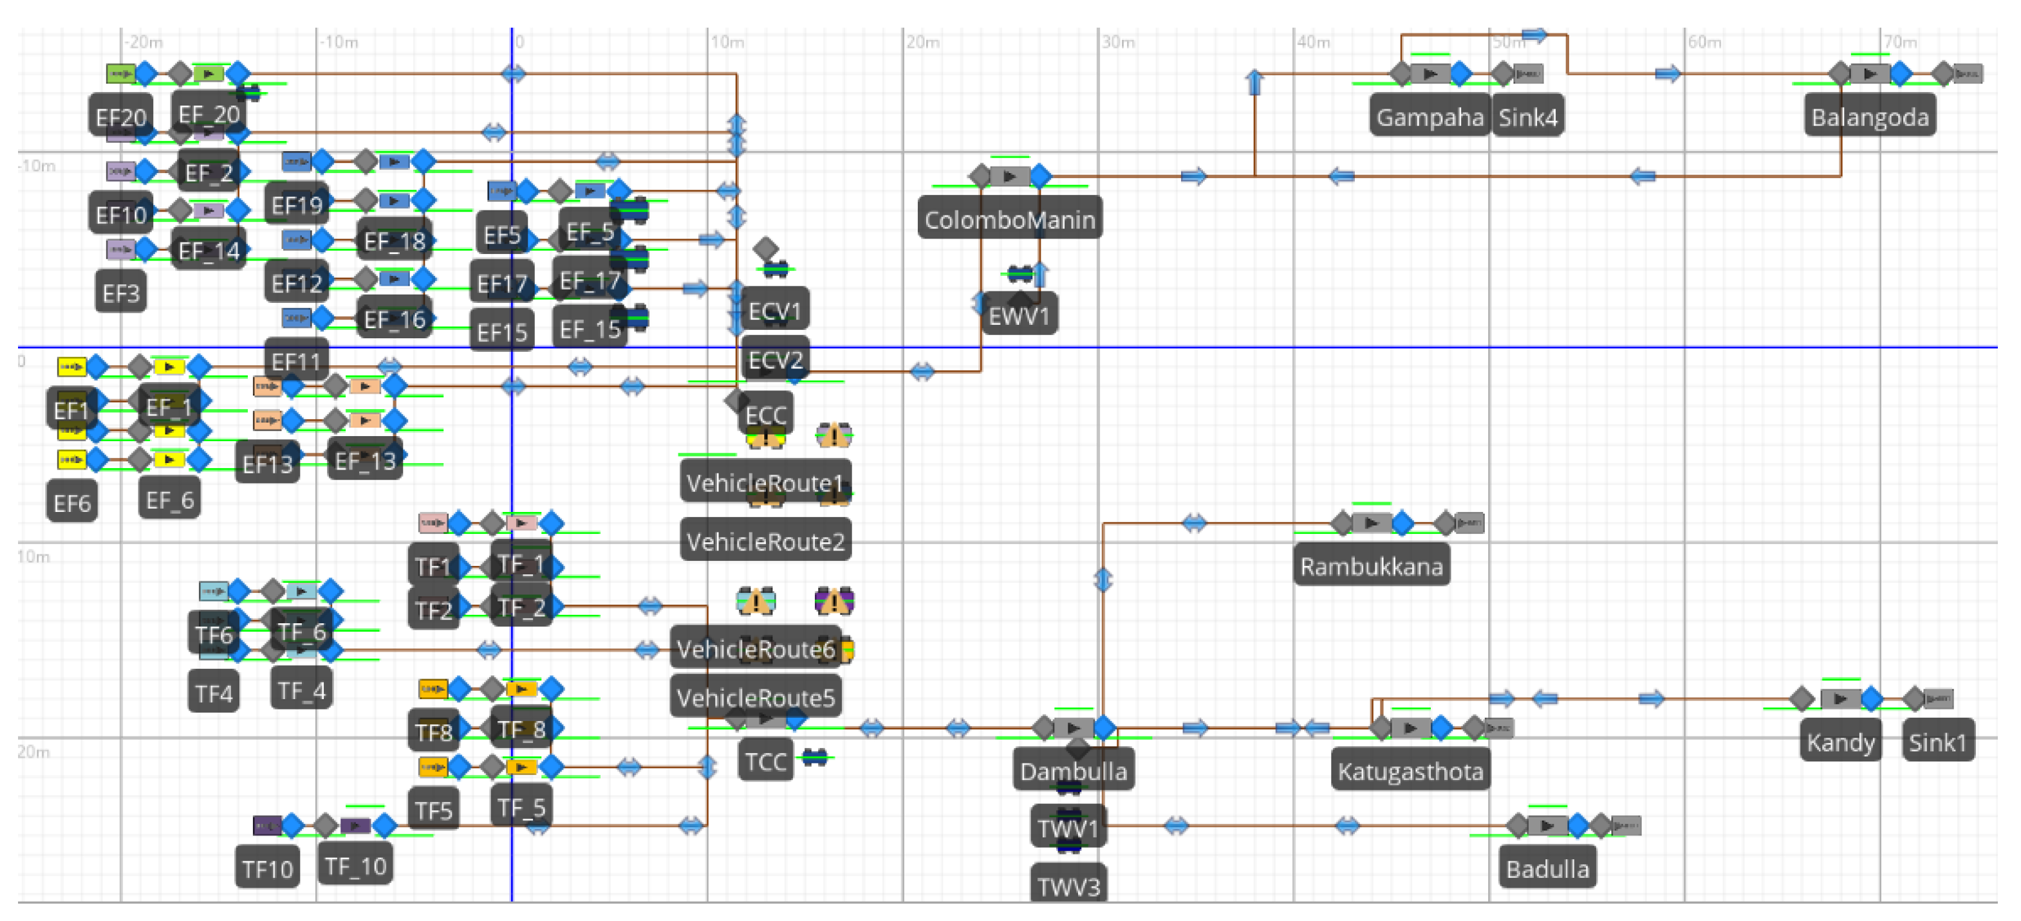Click the Dambulla label

(1074, 771)
